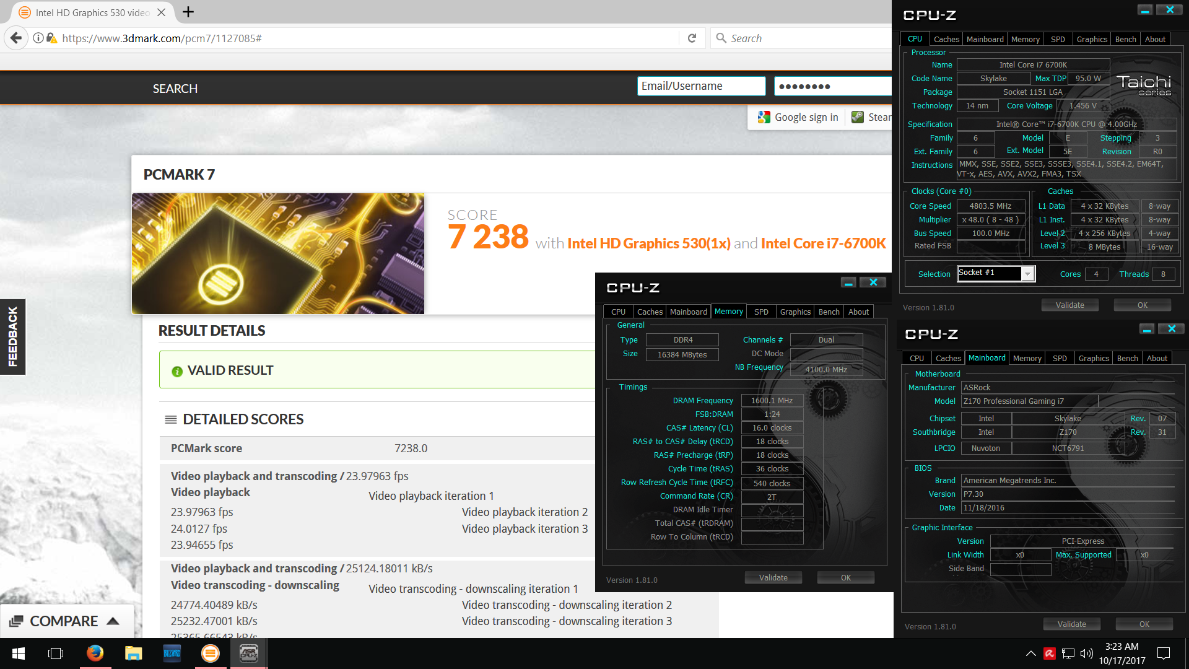Image resolution: width=1189 pixels, height=669 pixels.
Task: Click the Detailed Scores list icon
Action: click(x=171, y=420)
